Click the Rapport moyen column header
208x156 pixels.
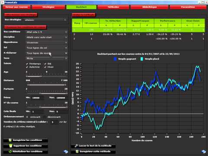(x=140, y=21)
